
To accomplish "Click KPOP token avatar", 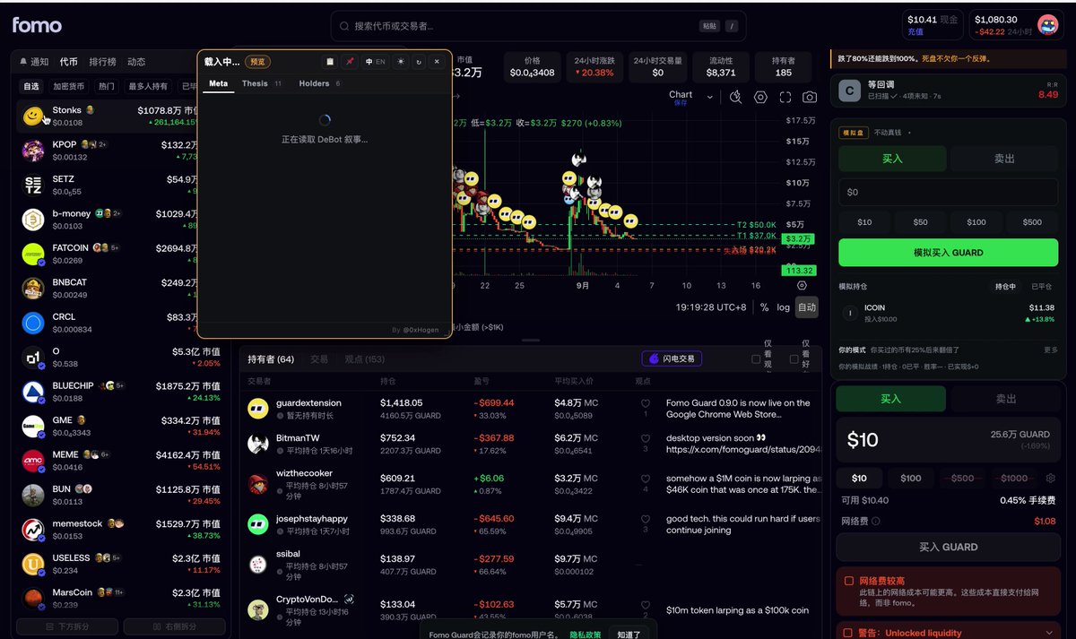I will 33,150.
